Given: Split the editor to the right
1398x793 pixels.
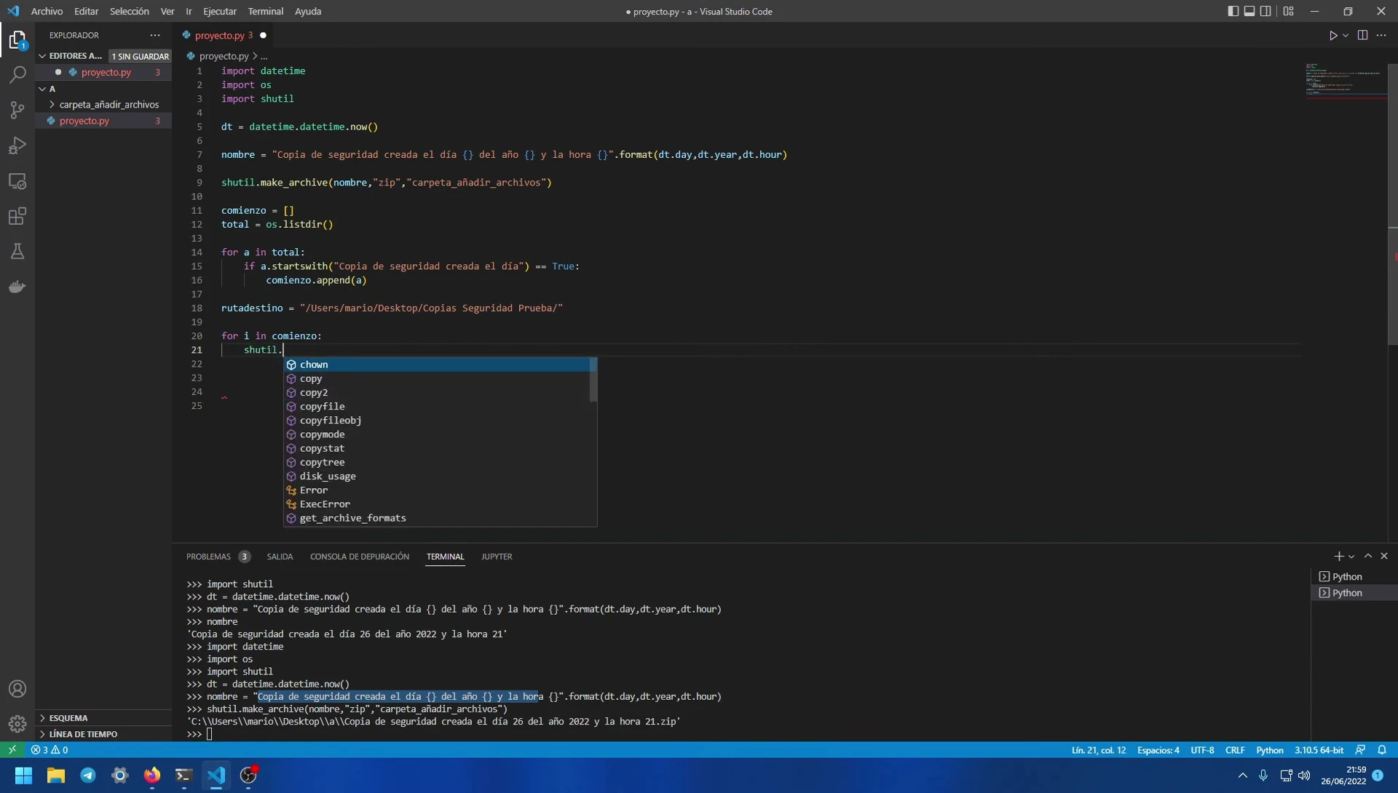Looking at the screenshot, I should [1362, 35].
